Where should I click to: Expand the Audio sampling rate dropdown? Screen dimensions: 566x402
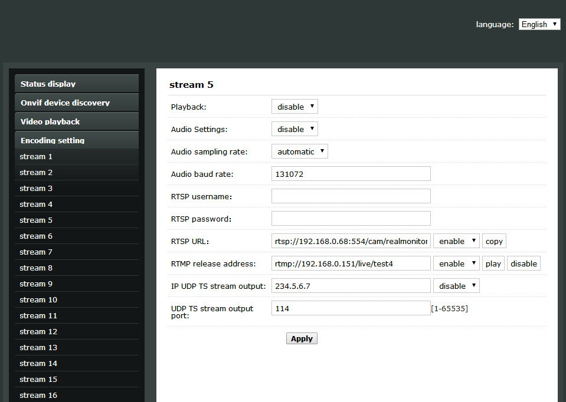[300, 151]
